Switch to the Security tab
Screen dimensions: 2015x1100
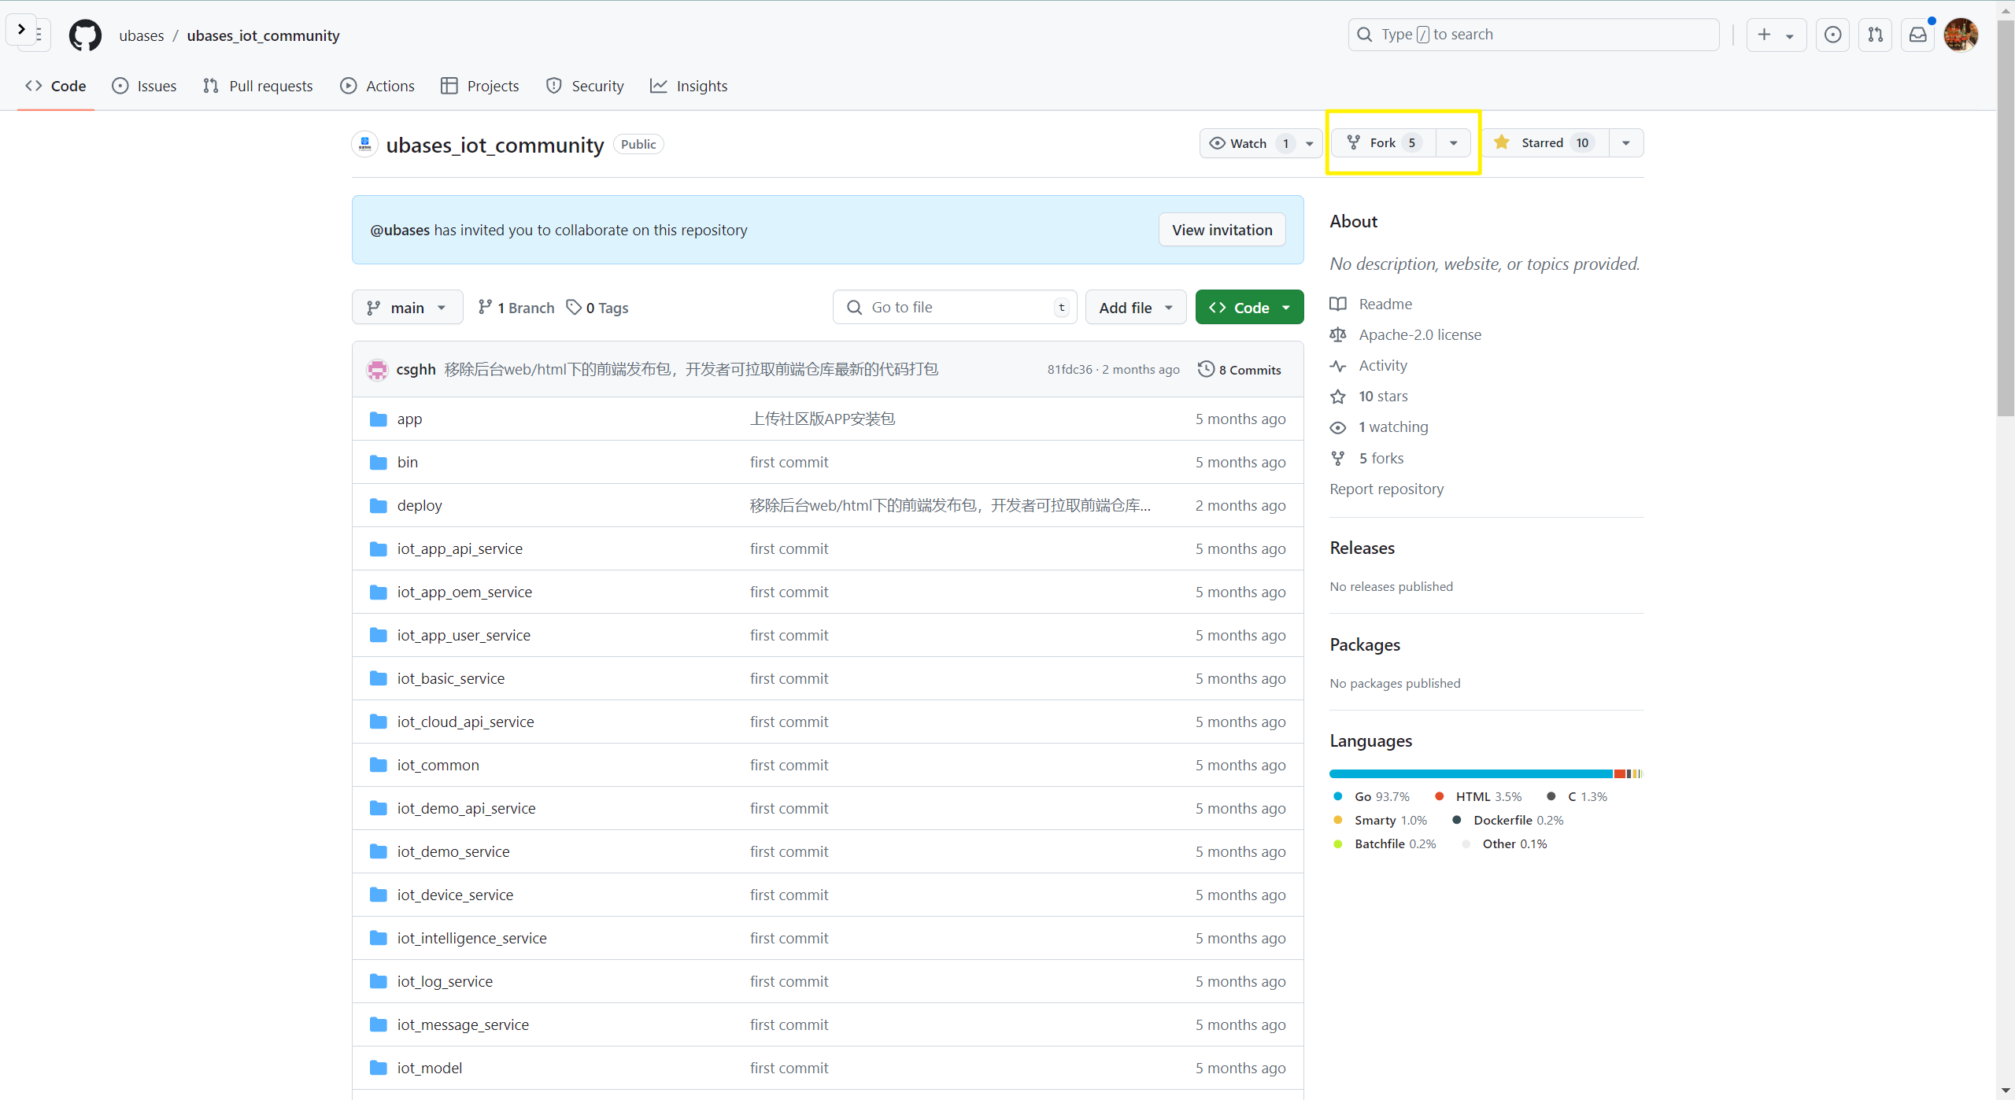(x=585, y=86)
